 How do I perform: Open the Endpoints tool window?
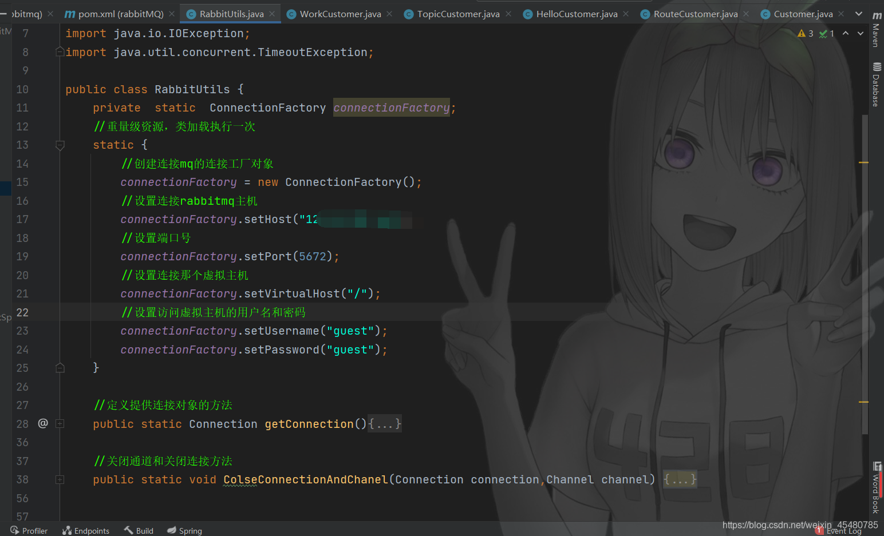click(86, 531)
